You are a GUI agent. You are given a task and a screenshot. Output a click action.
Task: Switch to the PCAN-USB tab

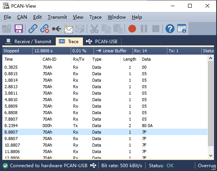click(102, 42)
